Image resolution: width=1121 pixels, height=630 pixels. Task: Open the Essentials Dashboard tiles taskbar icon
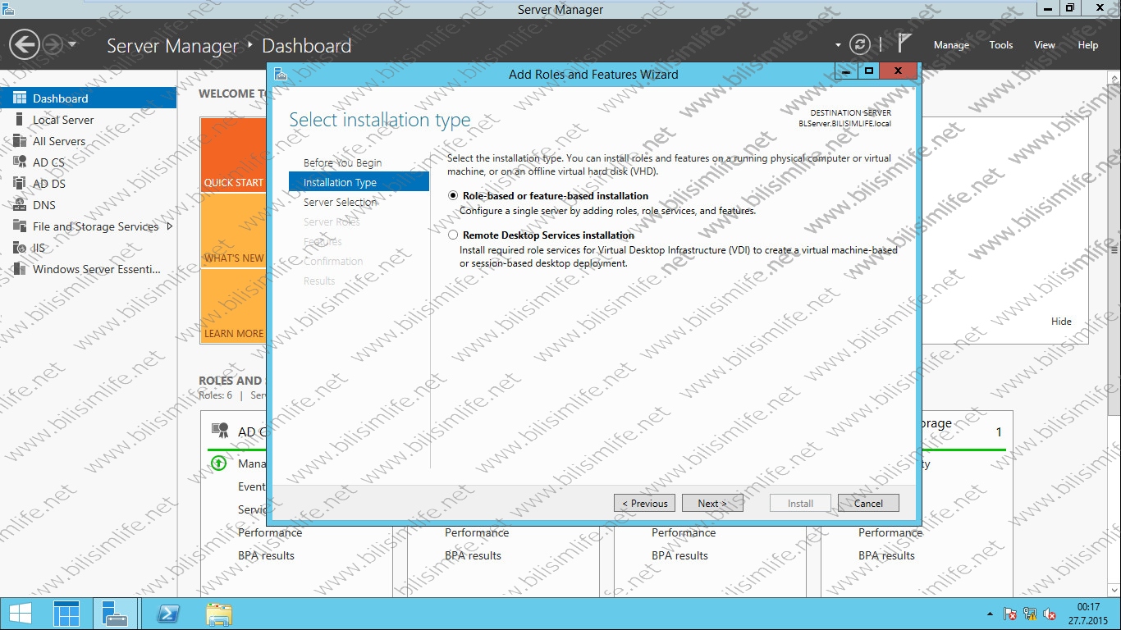67,614
